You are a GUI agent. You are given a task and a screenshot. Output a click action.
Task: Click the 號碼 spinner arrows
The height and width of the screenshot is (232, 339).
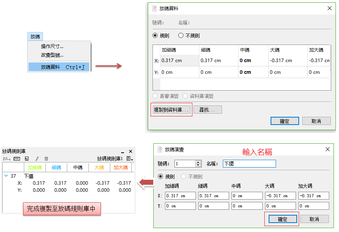point(198,164)
